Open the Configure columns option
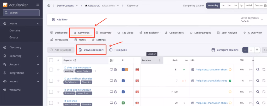Viewport: 267px width, 106px height. click(225, 50)
